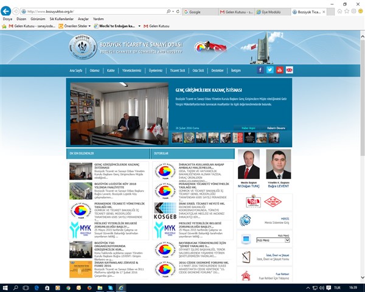Open the taskbar search magnifier
The height and width of the screenshot is (292, 365).
[16, 288]
